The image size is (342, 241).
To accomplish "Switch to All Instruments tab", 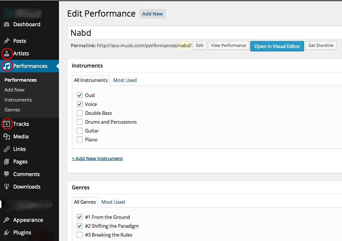I will point(91,80).
